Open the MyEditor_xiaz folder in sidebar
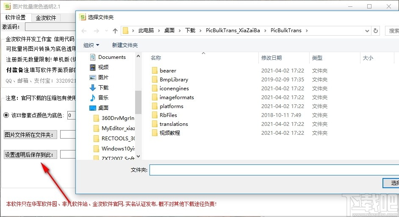The image size is (399, 217). click(114, 128)
